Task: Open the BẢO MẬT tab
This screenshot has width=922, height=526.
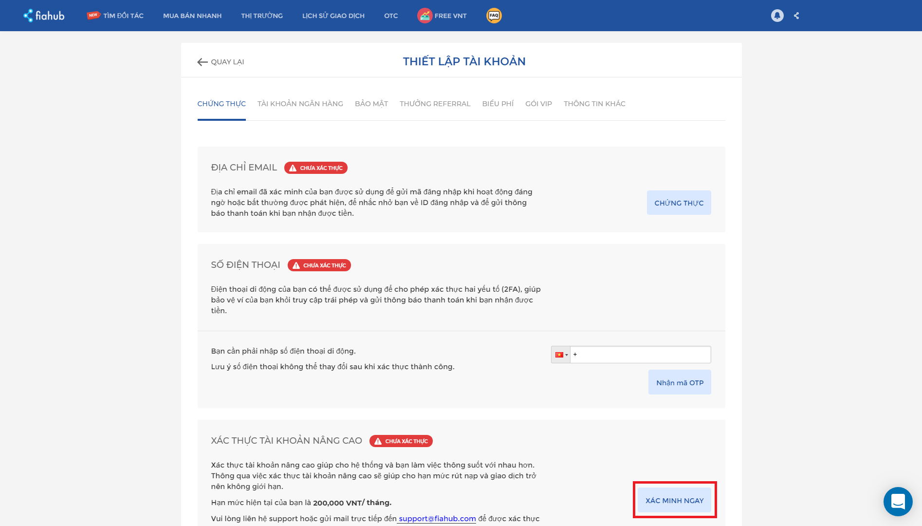Action: [371, 103]
